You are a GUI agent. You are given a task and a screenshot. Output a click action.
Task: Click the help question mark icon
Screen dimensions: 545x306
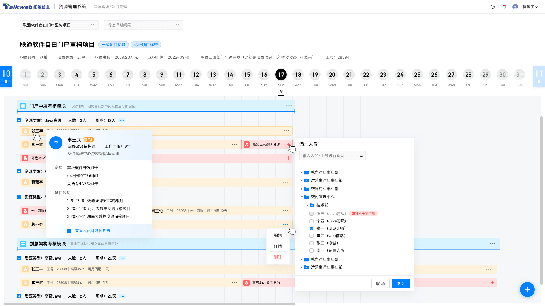(x=493, y=7)
